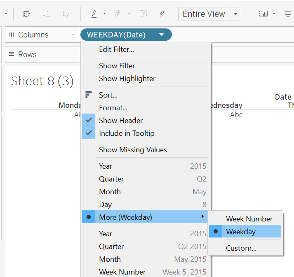Toggle the Show Header checkmark
The image size is (294, 277).
coord(120,121)
